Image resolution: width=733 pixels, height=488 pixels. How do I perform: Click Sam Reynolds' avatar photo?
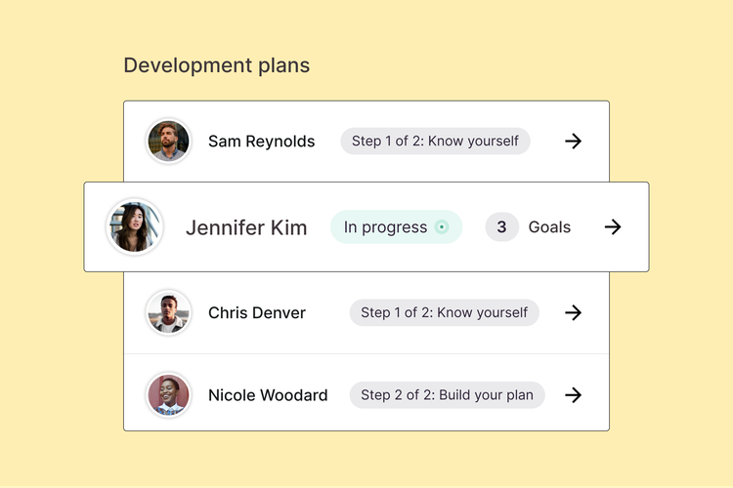click(x=168, y=142)
